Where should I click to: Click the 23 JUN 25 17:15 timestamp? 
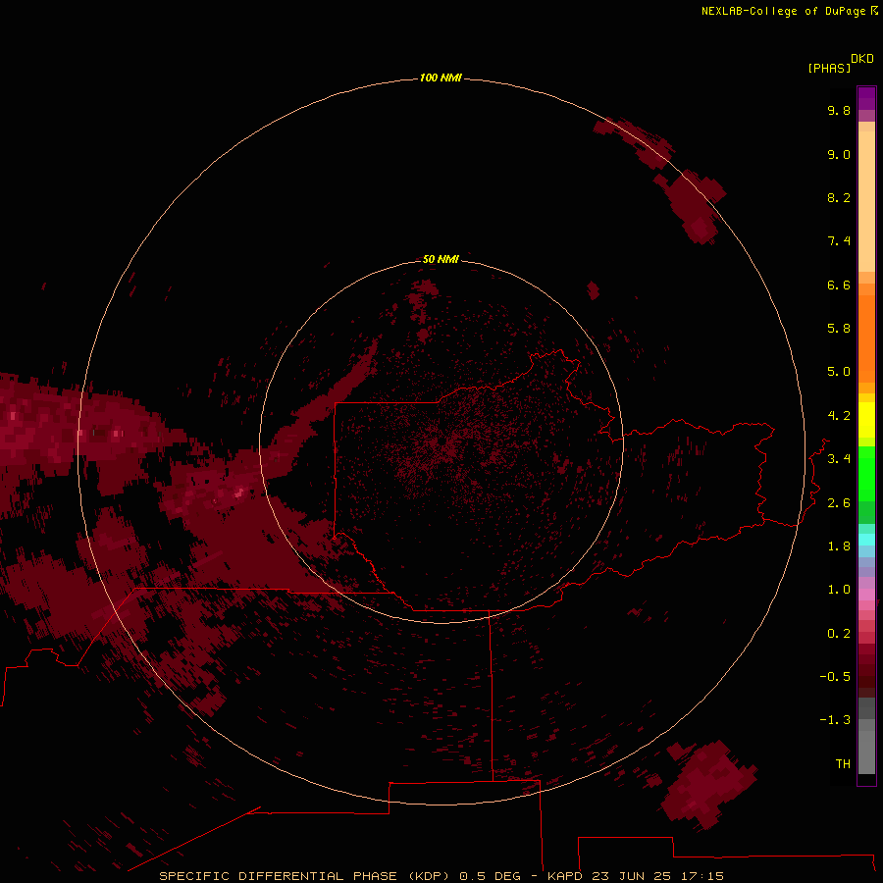tap(657, 876)
